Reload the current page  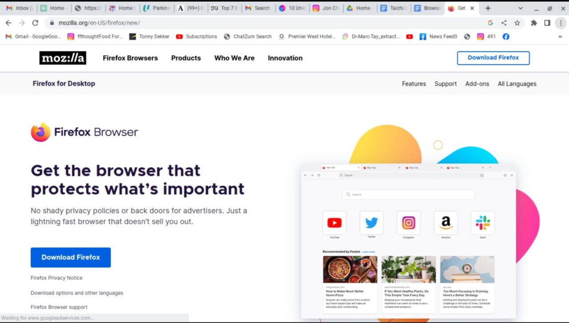(x=35, y=23)
